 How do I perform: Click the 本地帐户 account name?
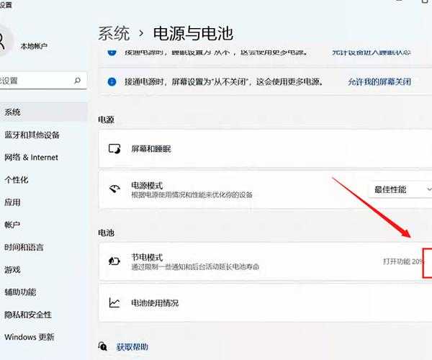[34, 46]
